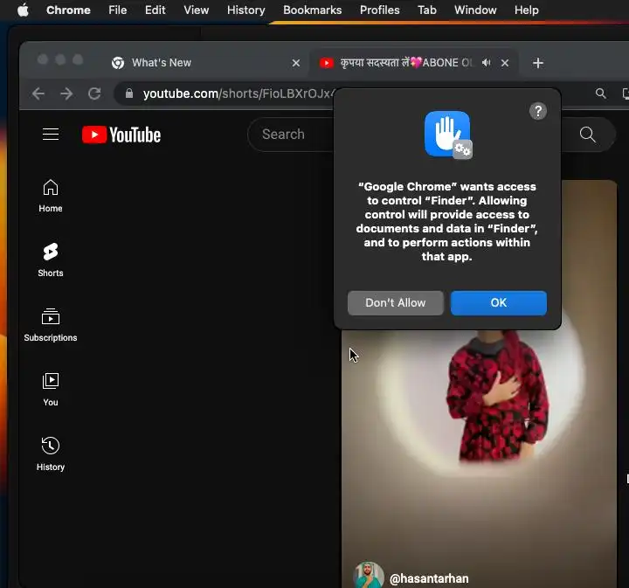This screenshot has width=629, height=588.
Task: Open Subscriptions in YouTube sidebar
Action: click(x=51, y=324)
